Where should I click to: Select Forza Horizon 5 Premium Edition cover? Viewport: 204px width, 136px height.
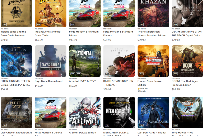tap(85, 14)
